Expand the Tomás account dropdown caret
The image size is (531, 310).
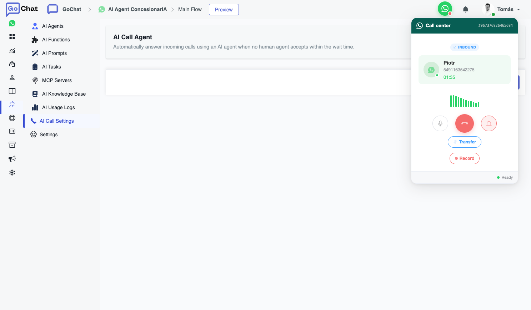click(x=519, y=10)
